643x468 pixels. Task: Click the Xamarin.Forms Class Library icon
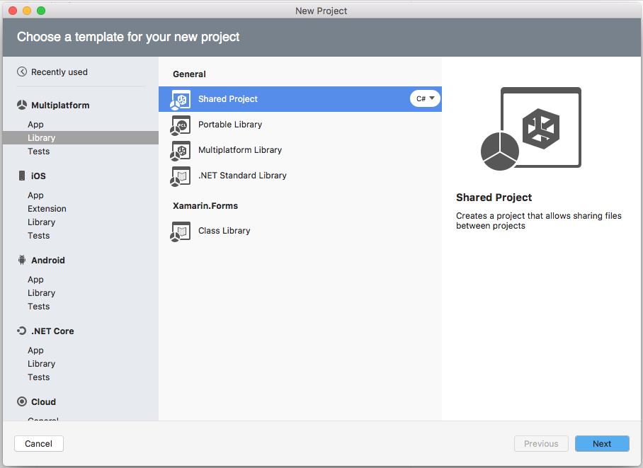tap(181, 232)
